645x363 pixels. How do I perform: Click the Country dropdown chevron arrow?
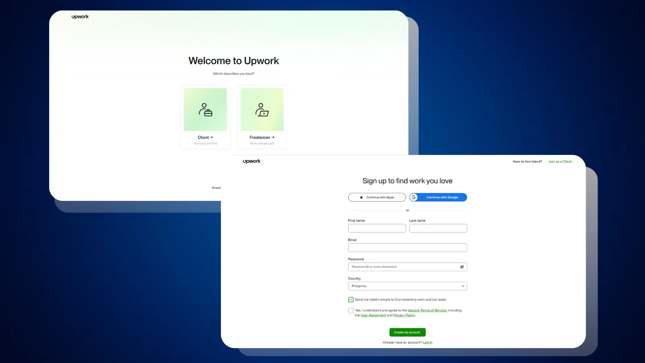point(463,286)
